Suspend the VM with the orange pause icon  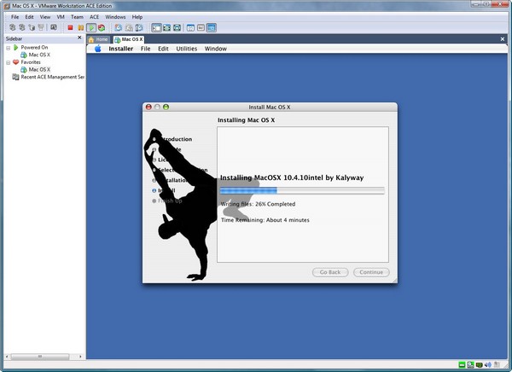click(x=80, y=28)
